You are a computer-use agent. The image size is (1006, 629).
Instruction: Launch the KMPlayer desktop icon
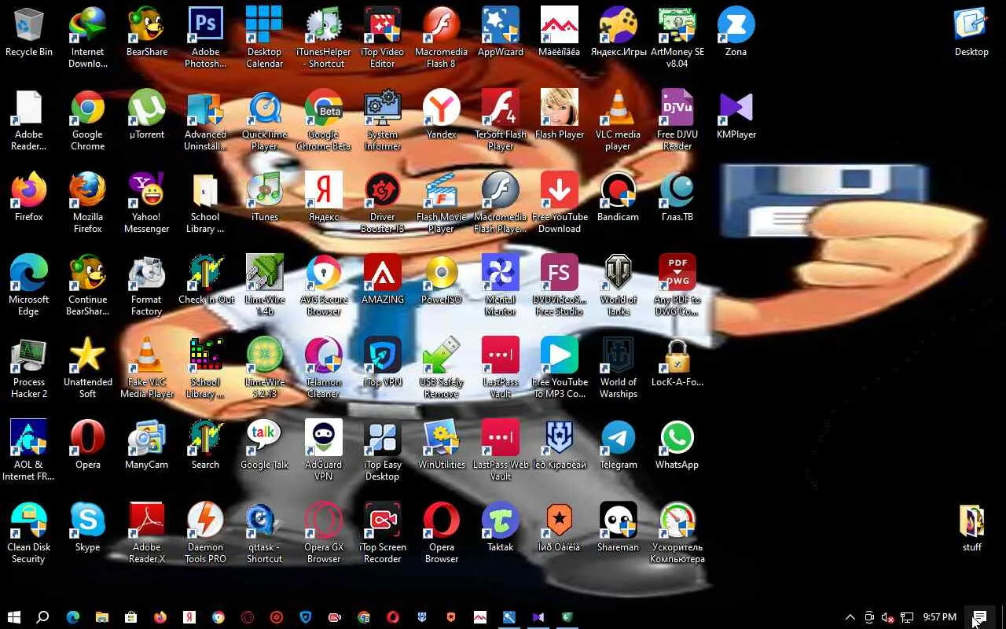click(x=736, y=115)
